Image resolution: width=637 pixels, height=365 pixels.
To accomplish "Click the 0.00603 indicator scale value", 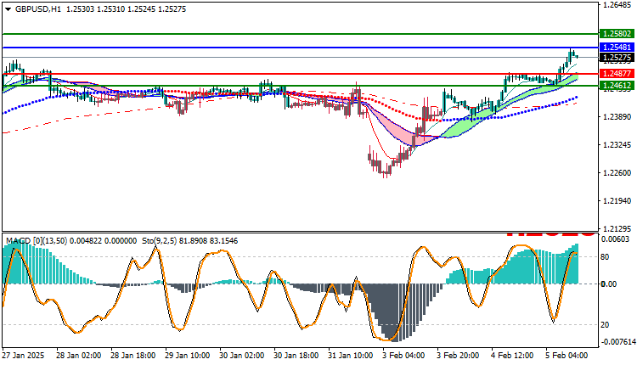I will (x=617, y=239).
